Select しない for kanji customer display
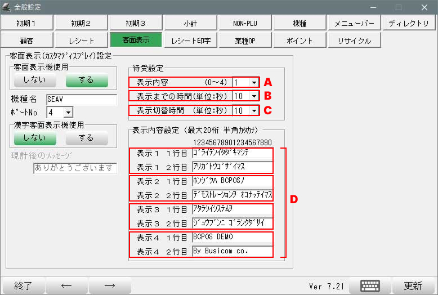 pos(34,137)
